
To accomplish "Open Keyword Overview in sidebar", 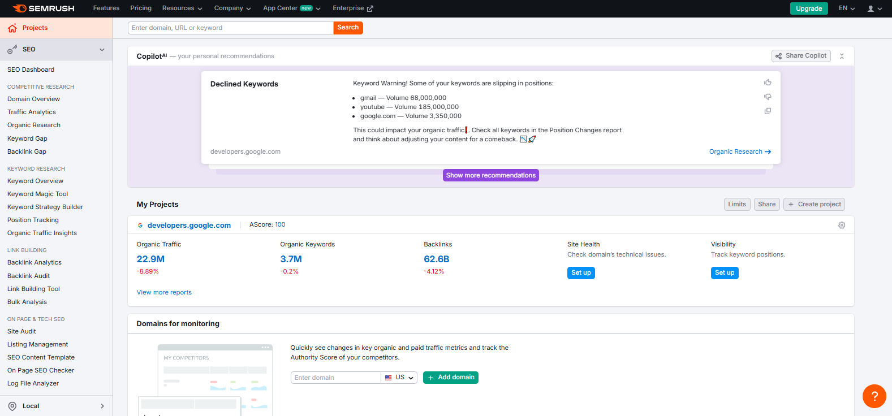I will [x=35, y=181].
